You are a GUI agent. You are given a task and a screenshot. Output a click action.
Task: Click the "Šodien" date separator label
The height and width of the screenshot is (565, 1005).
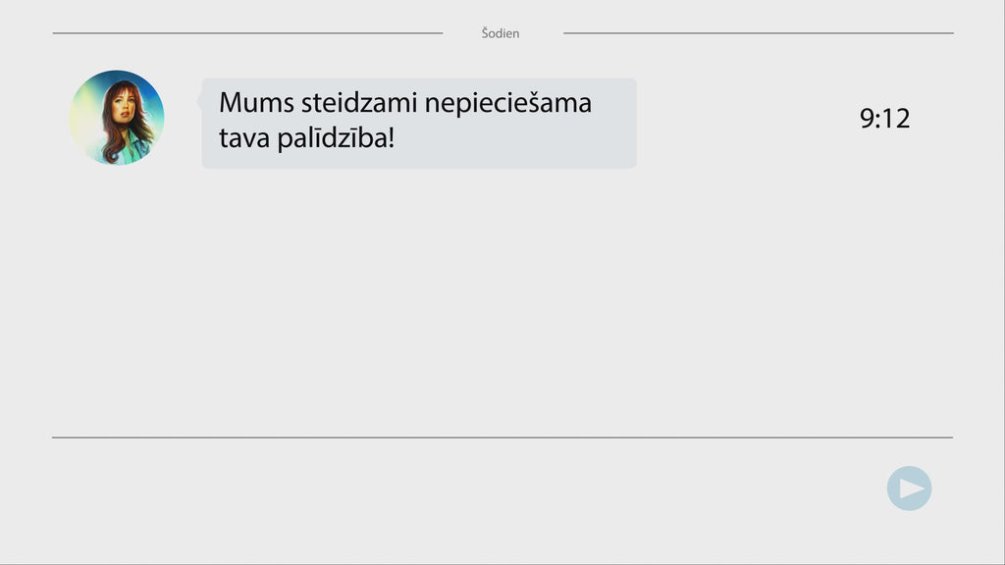click(x=501, y=33)
